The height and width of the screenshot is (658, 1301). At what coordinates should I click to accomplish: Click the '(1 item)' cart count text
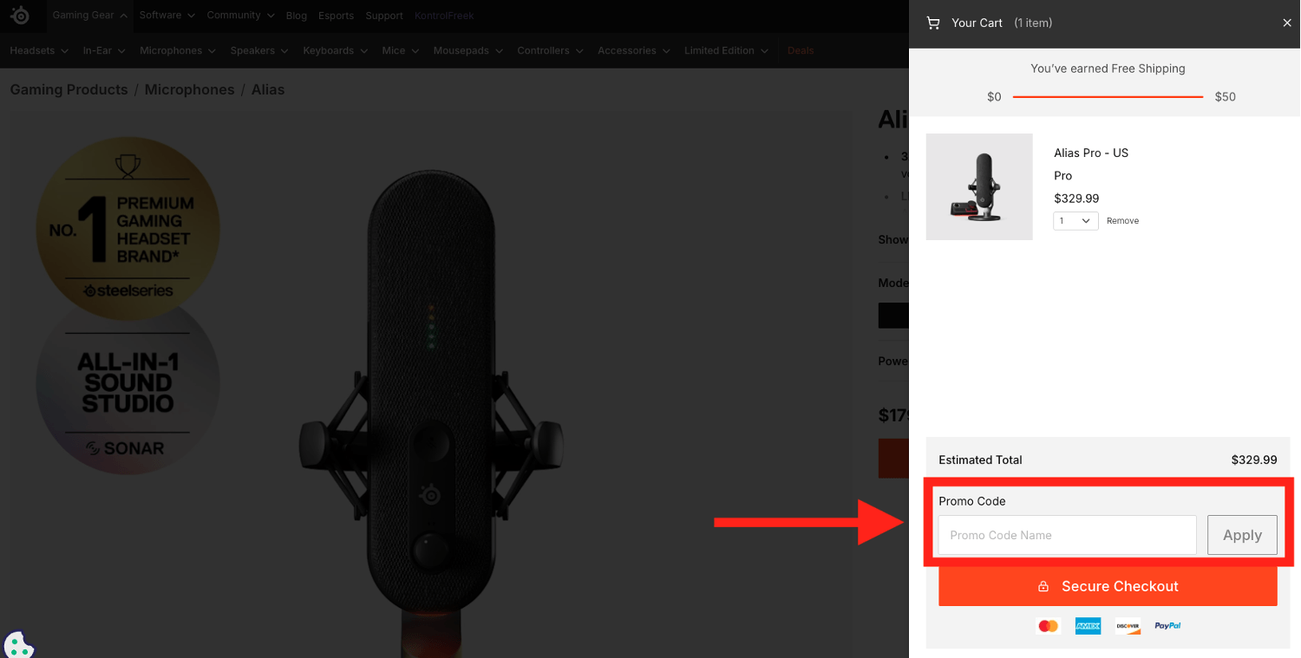(x=1033, y=23)
